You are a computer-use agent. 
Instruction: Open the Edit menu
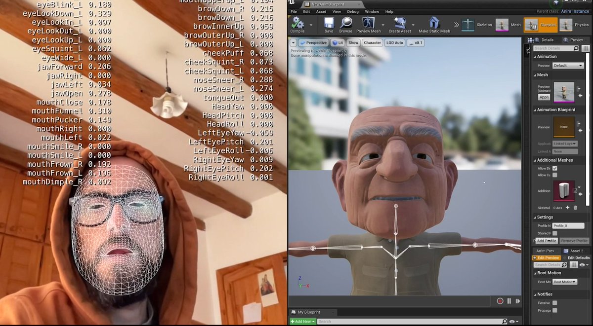(x=306, y=11)
